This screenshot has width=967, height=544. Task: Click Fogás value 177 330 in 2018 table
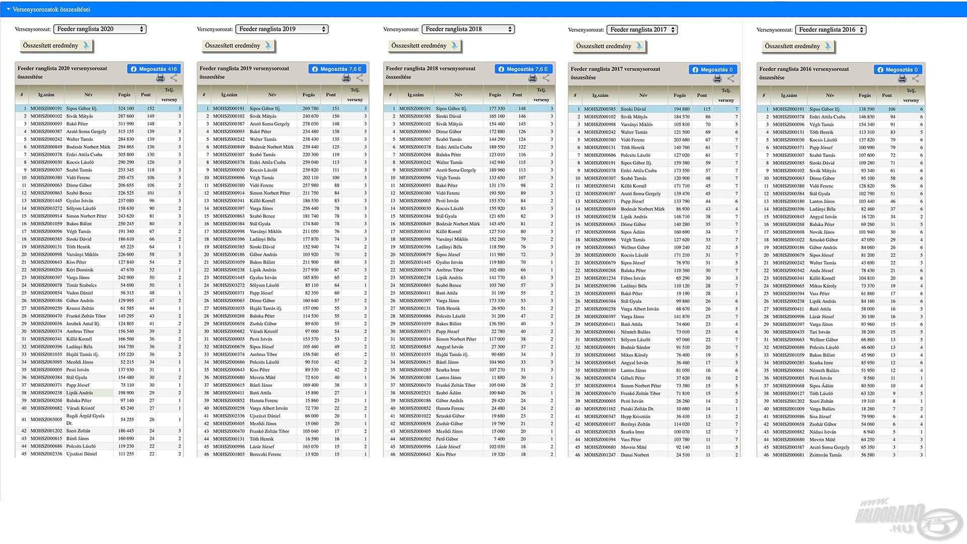coord(497,108)
